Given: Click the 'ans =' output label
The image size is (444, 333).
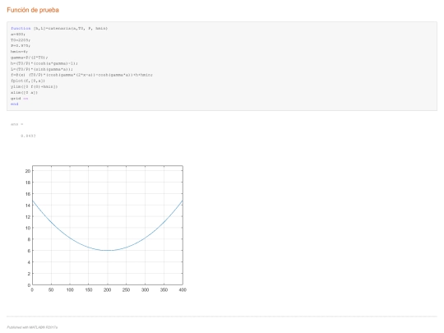Looking at the screenshot, I should (17, 124).
